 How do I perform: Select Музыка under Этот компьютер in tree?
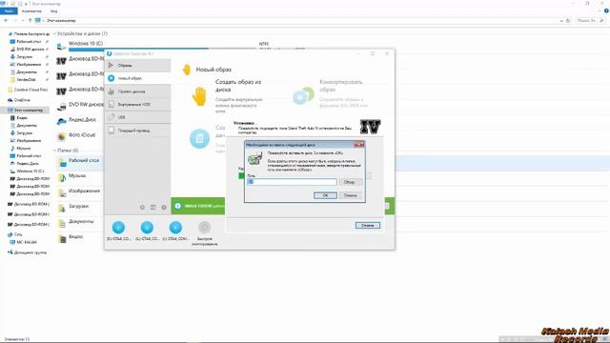20,149
